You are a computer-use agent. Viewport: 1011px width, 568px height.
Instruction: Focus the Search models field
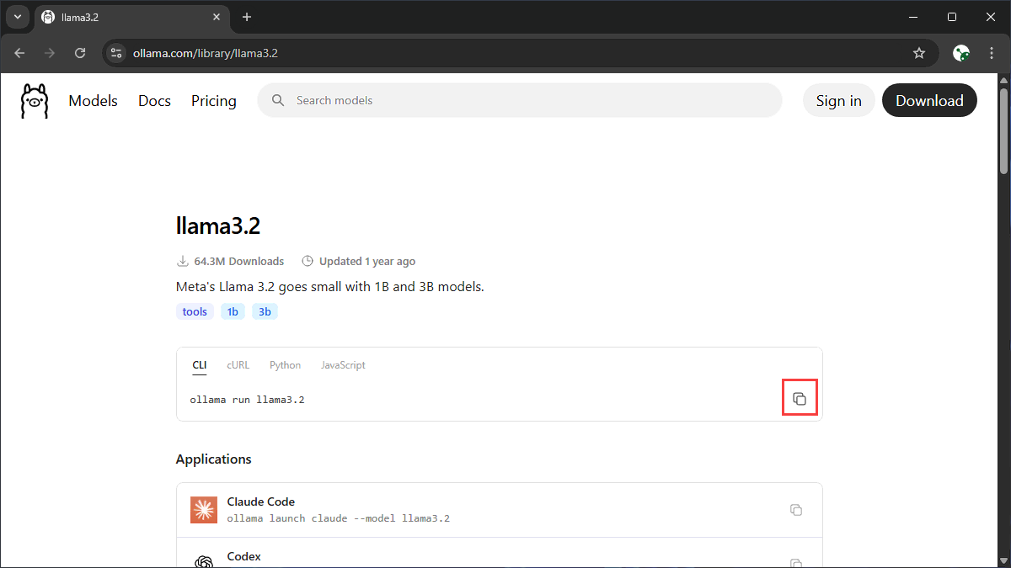520,100
